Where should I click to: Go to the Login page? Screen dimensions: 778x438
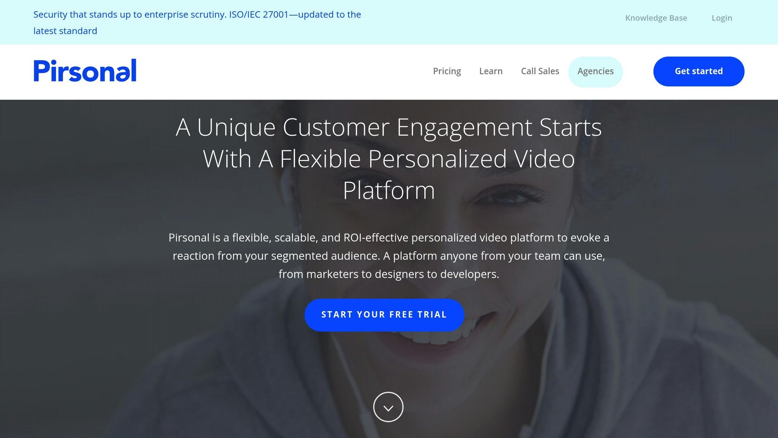[x=722, y=18]
